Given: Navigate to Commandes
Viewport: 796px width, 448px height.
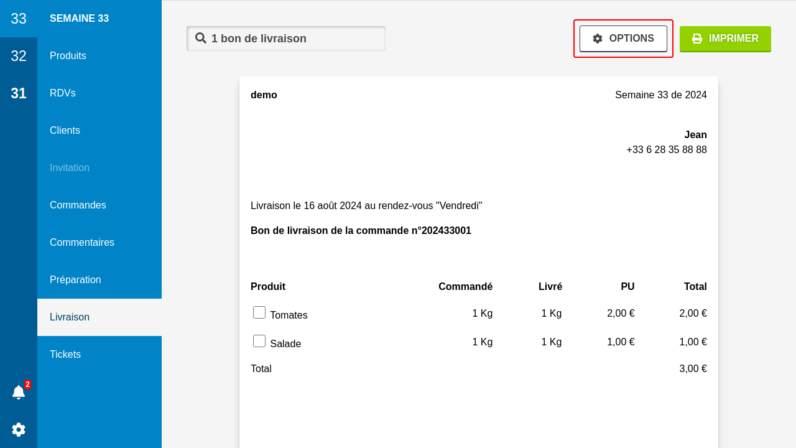Looking at the screenshot, I should (x=78, y=205).
